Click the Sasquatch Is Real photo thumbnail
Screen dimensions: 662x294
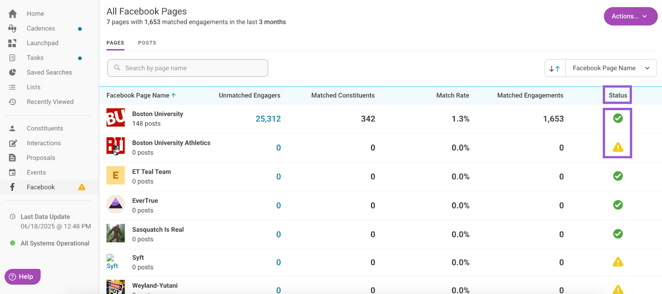click(115, 233)
